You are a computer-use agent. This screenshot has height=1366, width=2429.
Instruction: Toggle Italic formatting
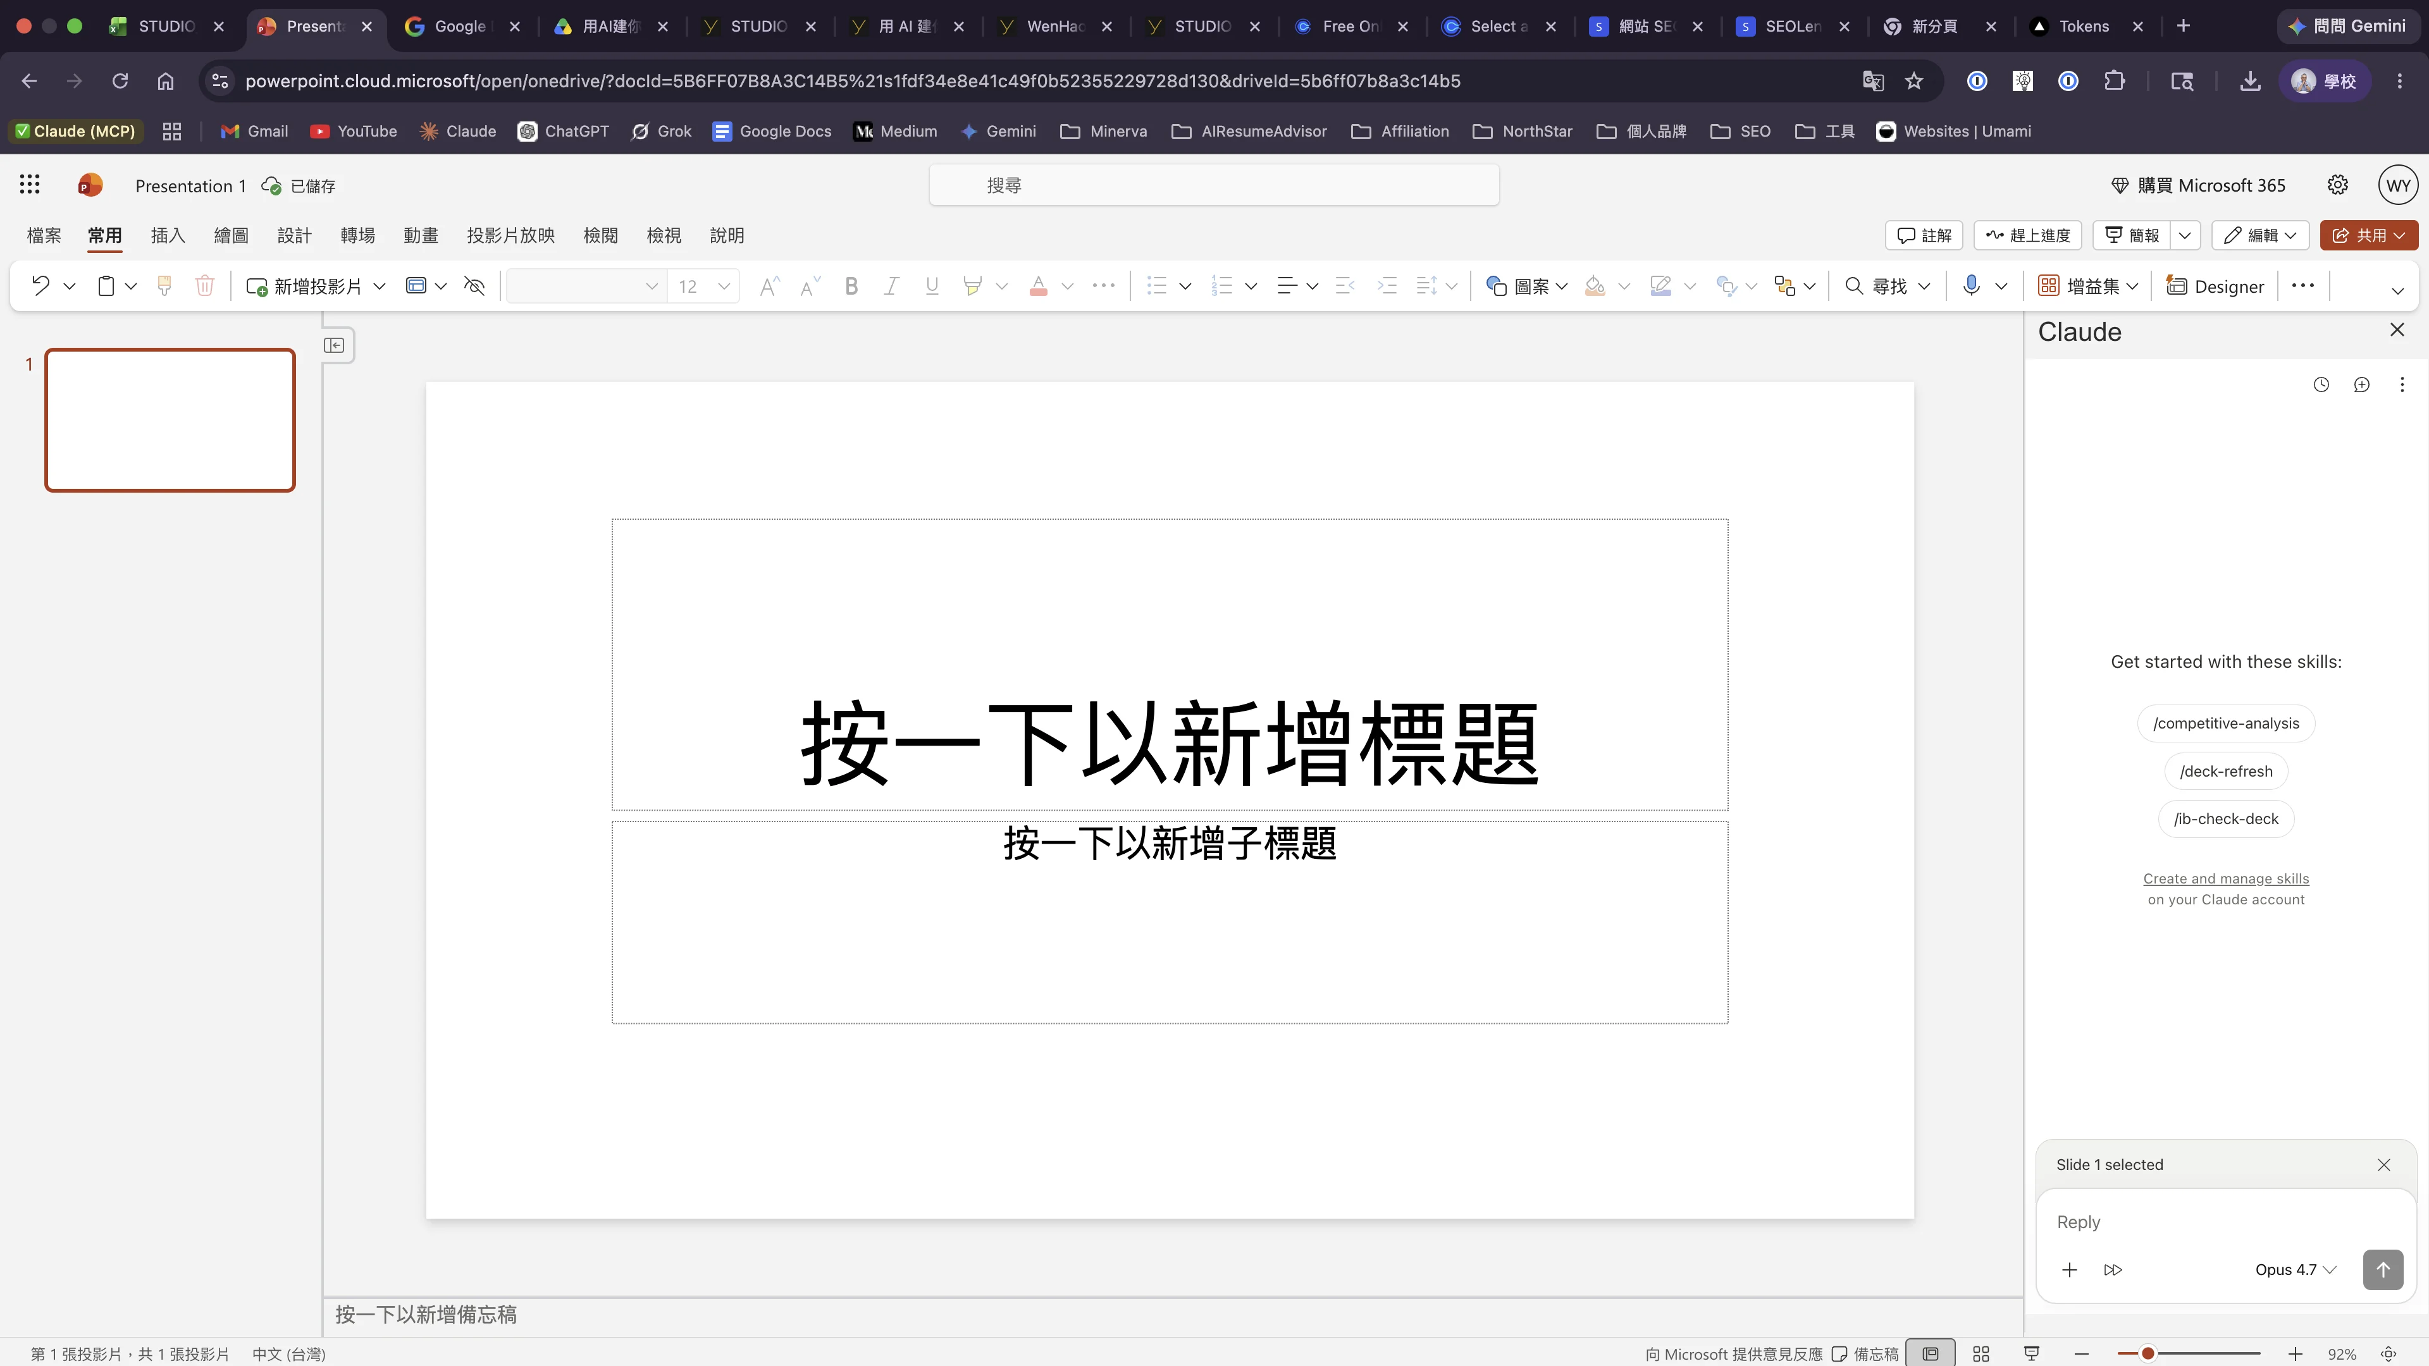click(x=891, y=286)
